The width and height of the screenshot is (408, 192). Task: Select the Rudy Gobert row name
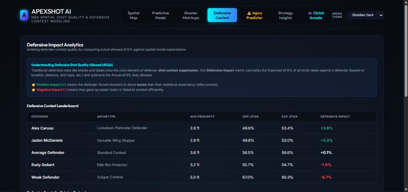coord(43,165)
